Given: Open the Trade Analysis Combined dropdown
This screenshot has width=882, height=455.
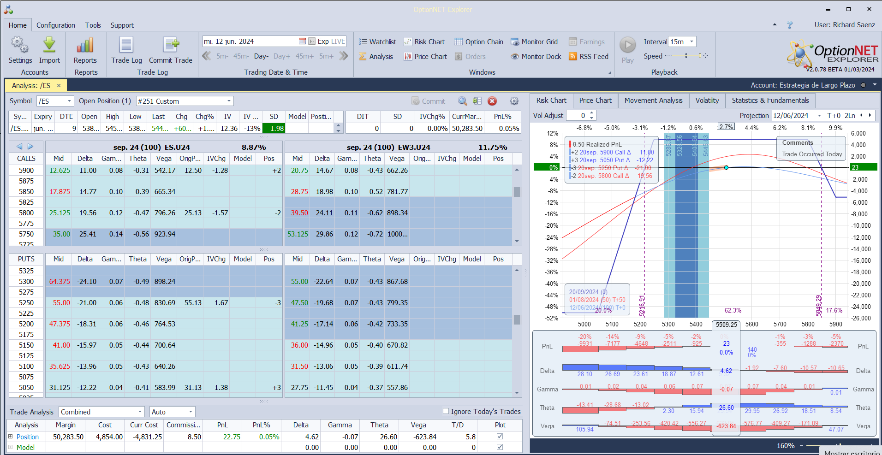Looking at the screenshot, I should 140,412.
